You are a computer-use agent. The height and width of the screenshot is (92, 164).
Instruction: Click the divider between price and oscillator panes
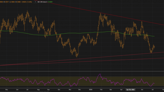pyautogui.click(x=82, y=71)
